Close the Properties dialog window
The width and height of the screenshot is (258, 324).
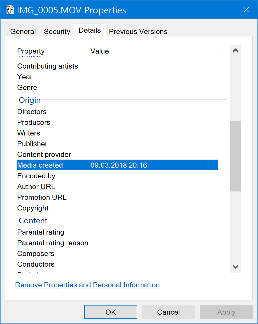click(246, 10)
